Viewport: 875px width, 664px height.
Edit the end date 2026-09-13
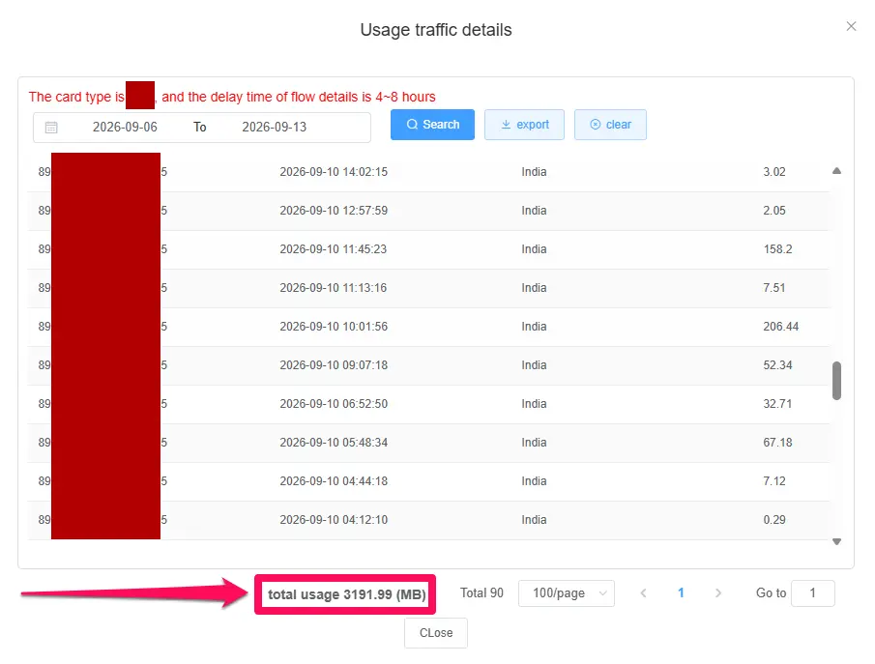274,127
